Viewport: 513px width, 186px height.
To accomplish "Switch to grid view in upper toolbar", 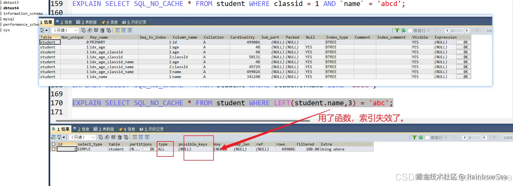I will 117,30.
